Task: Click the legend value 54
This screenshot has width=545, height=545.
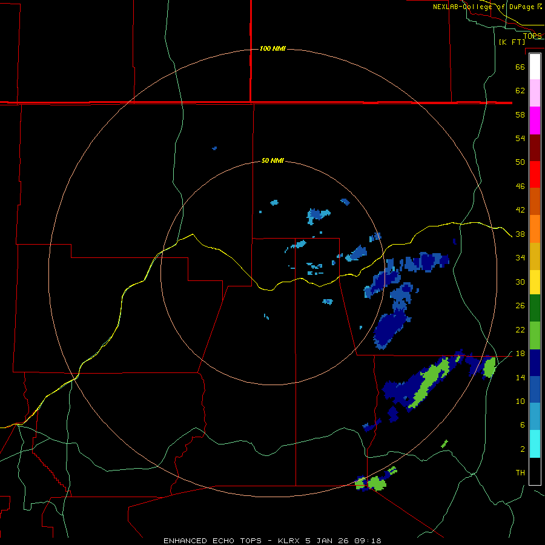Action: (520, 138)
